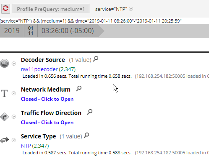Expand Decoder Source options dropdown arrow

[x=14, y=64]
